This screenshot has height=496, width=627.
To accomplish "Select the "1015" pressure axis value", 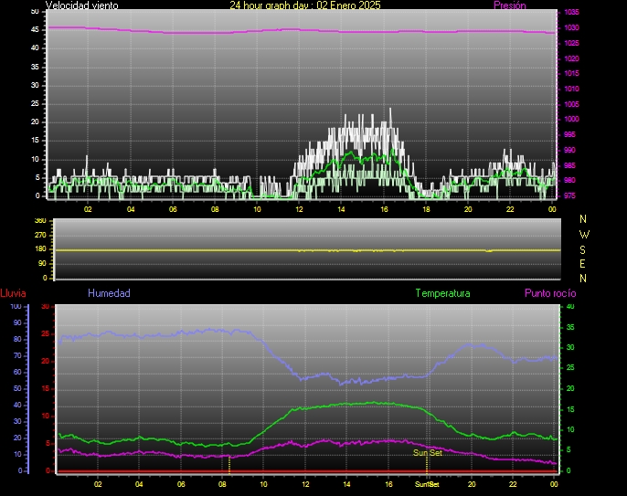I will (x=571, y=74).
